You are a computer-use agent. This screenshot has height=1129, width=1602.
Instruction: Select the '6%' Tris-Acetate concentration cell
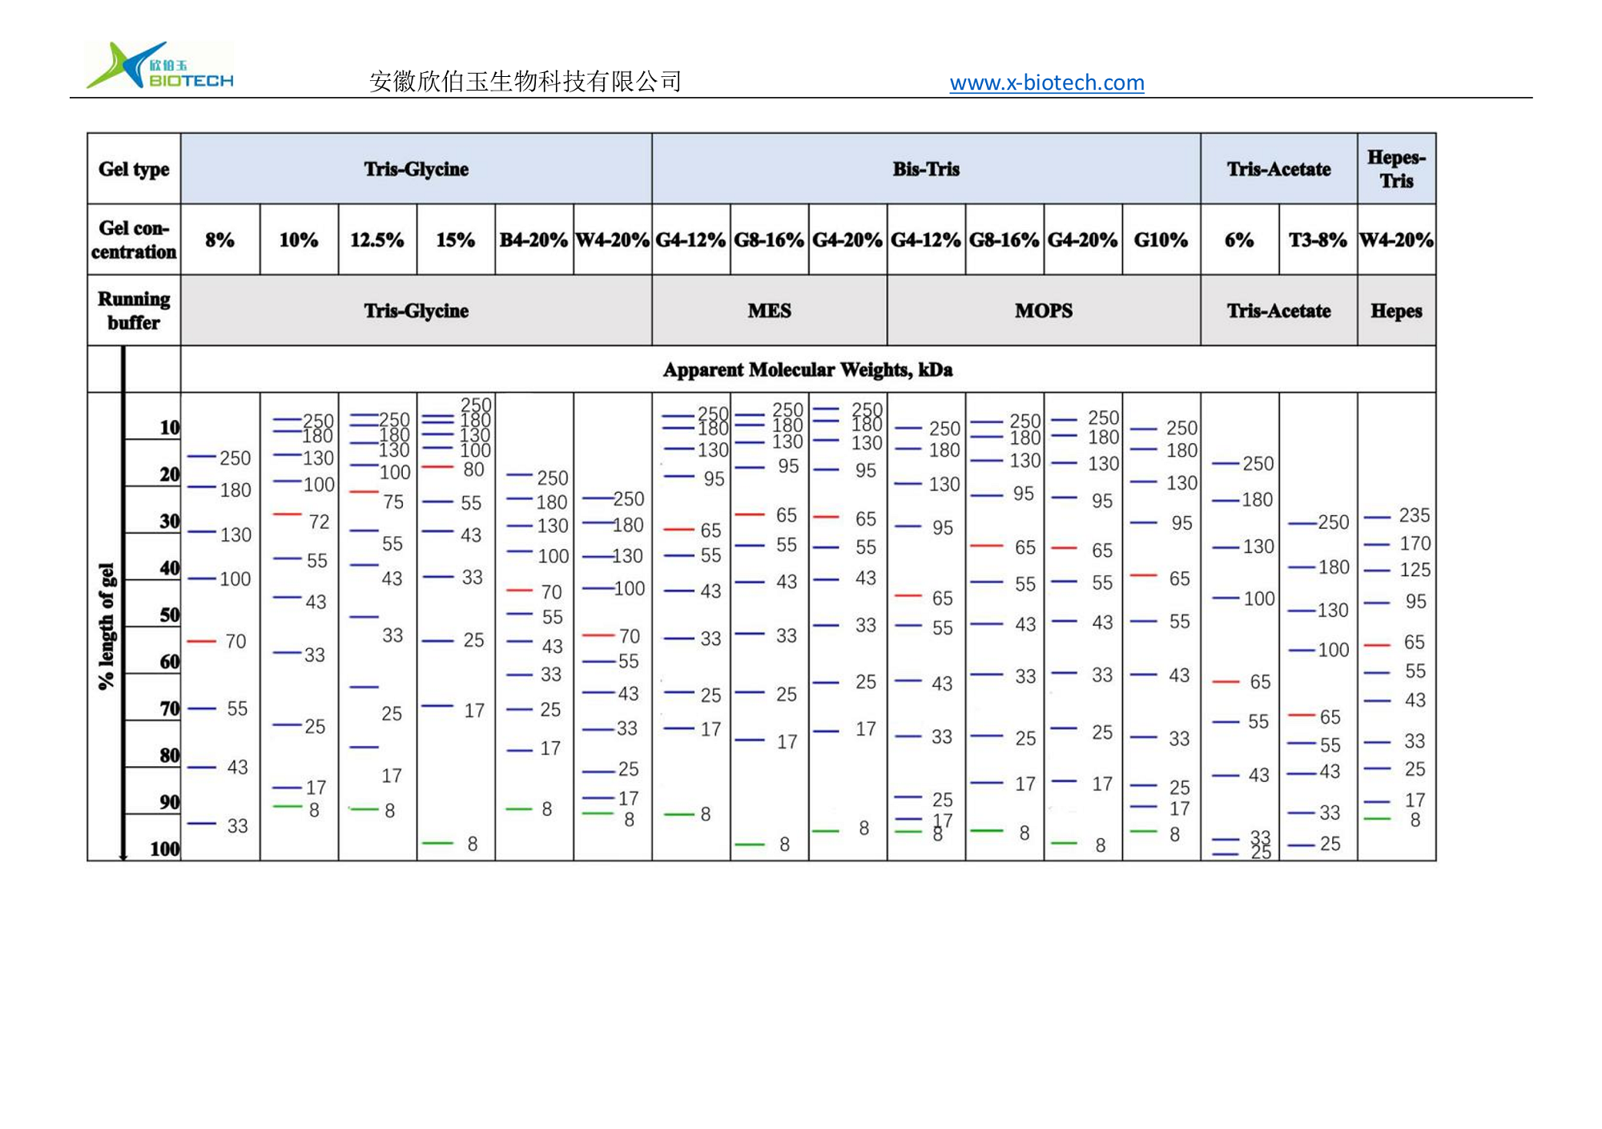coord(1239,240)
